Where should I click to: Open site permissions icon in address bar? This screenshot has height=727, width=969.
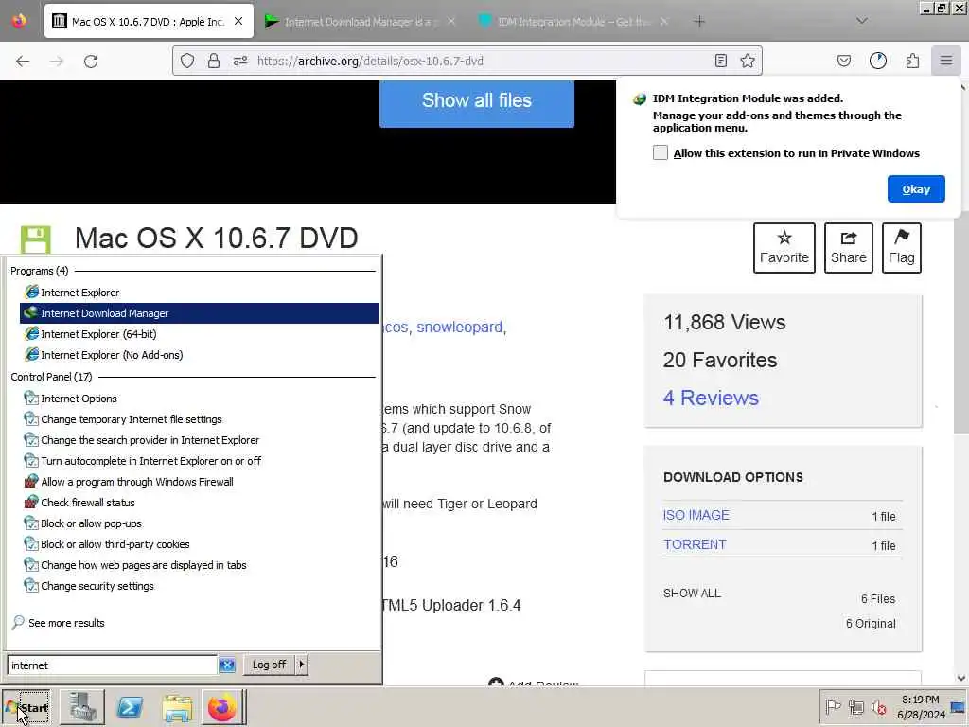tap(240, 61)
